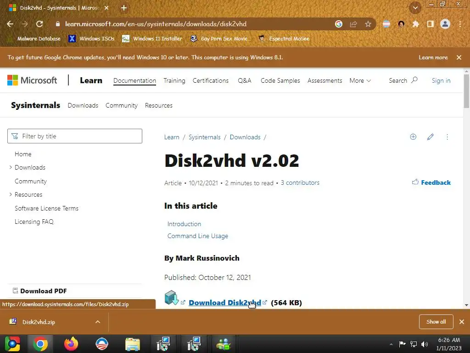The height and width of the screenshot is (353, 470).
Task: Select Home in the sidebar tree
Action: tap(23, 154)
